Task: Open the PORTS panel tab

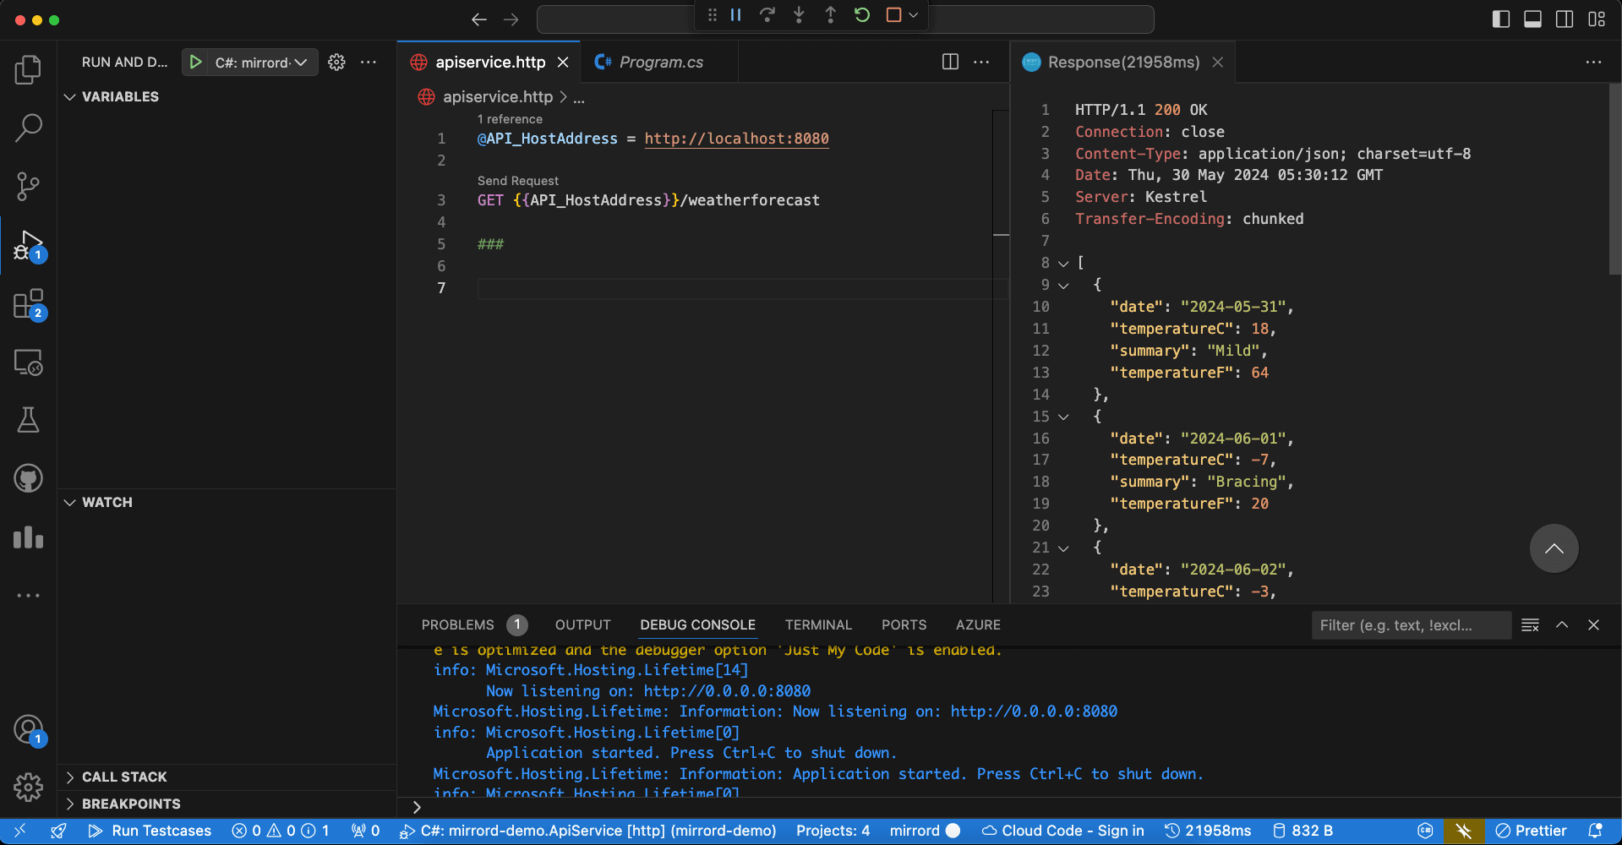Action: pos(904,624)
